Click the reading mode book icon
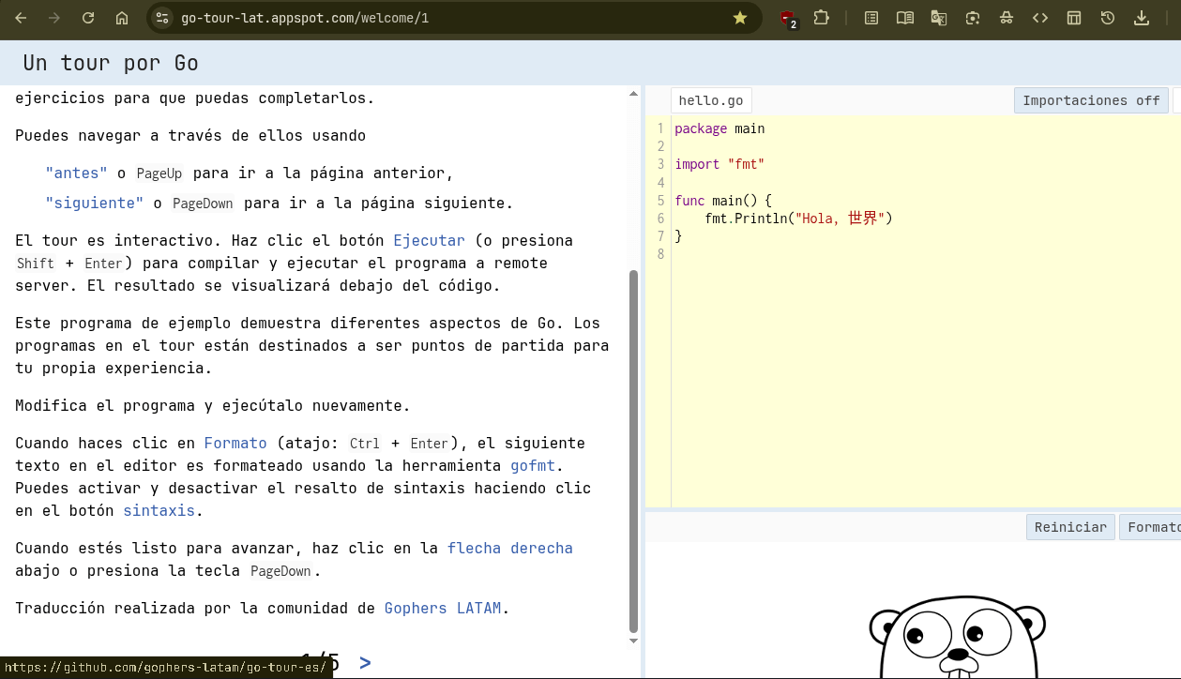 click(904, 18)
